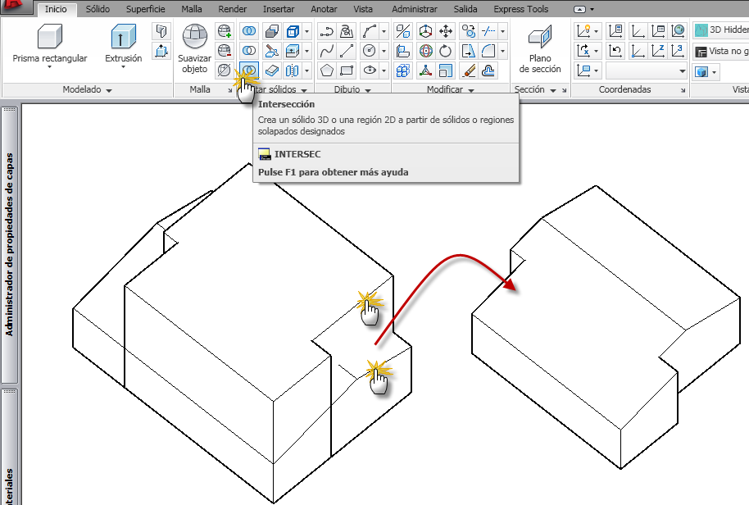
Task: Open the Circle tool dropdown arrow
Action: tap(384, 51)
